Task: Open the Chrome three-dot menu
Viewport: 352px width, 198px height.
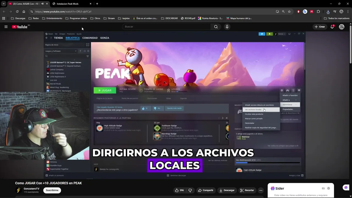Action: 348,12
